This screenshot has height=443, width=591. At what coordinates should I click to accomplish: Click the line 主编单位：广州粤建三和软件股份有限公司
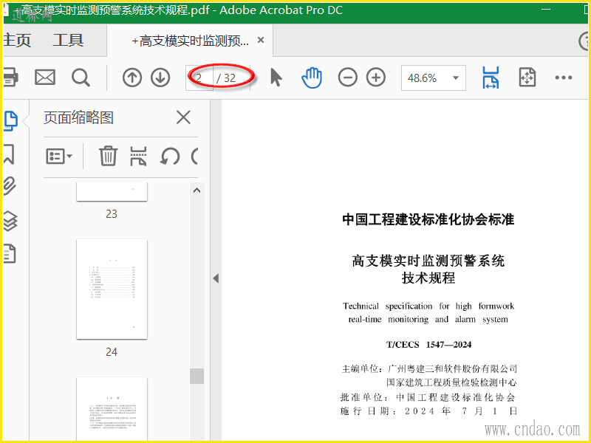(429, 368)
